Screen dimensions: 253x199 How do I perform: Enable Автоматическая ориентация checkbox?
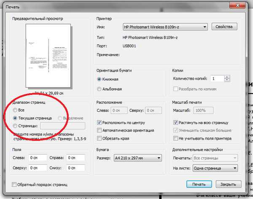tap(99, 130)
